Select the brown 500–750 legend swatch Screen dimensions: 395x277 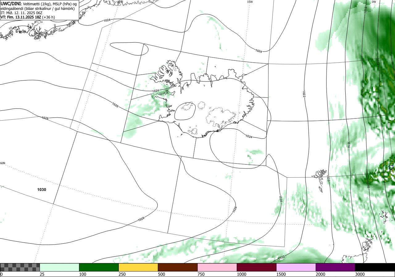click(x=178, y=267)
